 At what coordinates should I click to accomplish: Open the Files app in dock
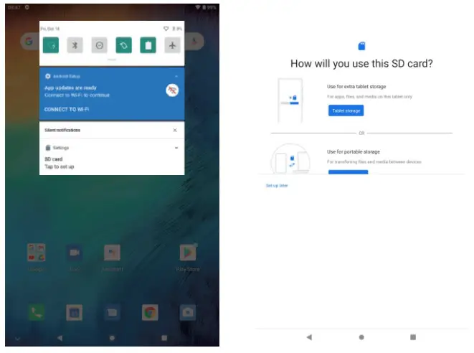tap(112, 313)
